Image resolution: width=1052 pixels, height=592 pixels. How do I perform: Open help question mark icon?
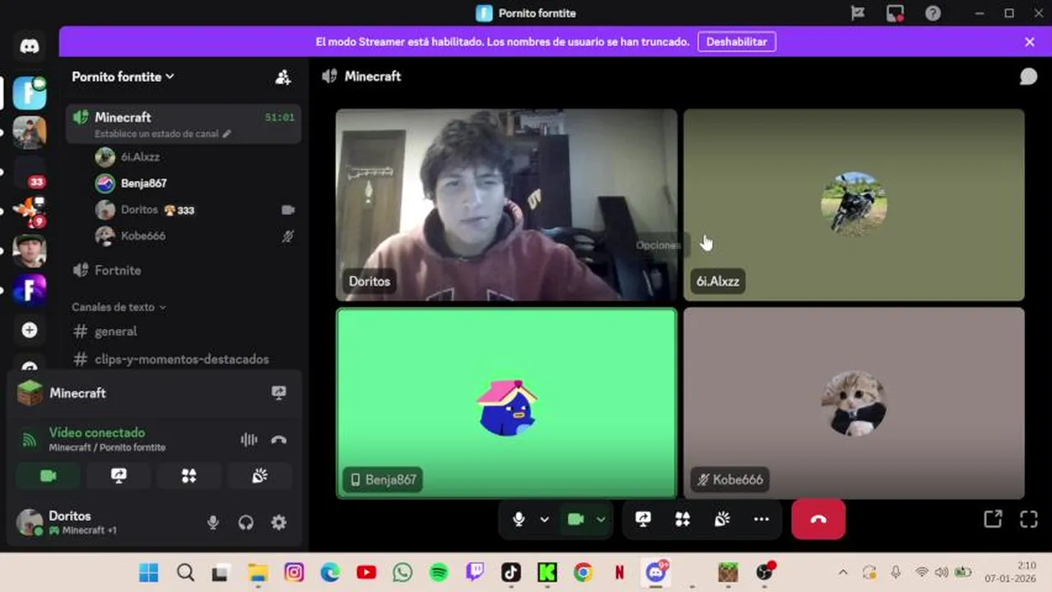[x=933, y=13]
